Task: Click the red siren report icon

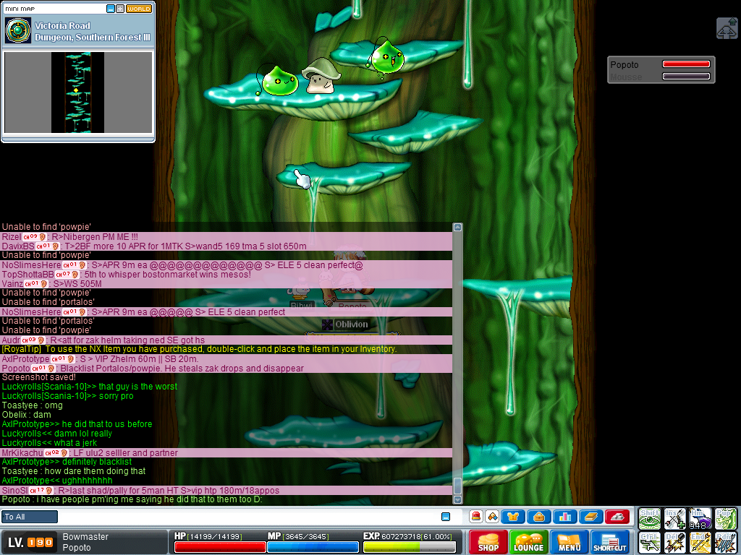Action: point(476,517)
